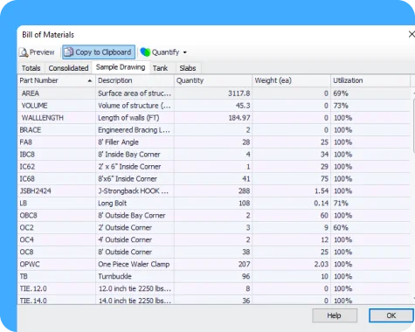Click the '8' Inside Bay Corner' description
Screen dimensions: 415x332
click(129, 155)
